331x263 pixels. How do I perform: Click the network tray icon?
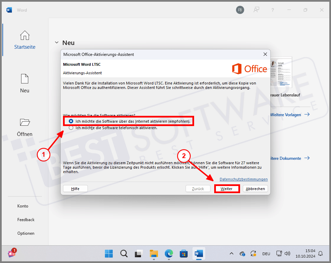point(279,253)
